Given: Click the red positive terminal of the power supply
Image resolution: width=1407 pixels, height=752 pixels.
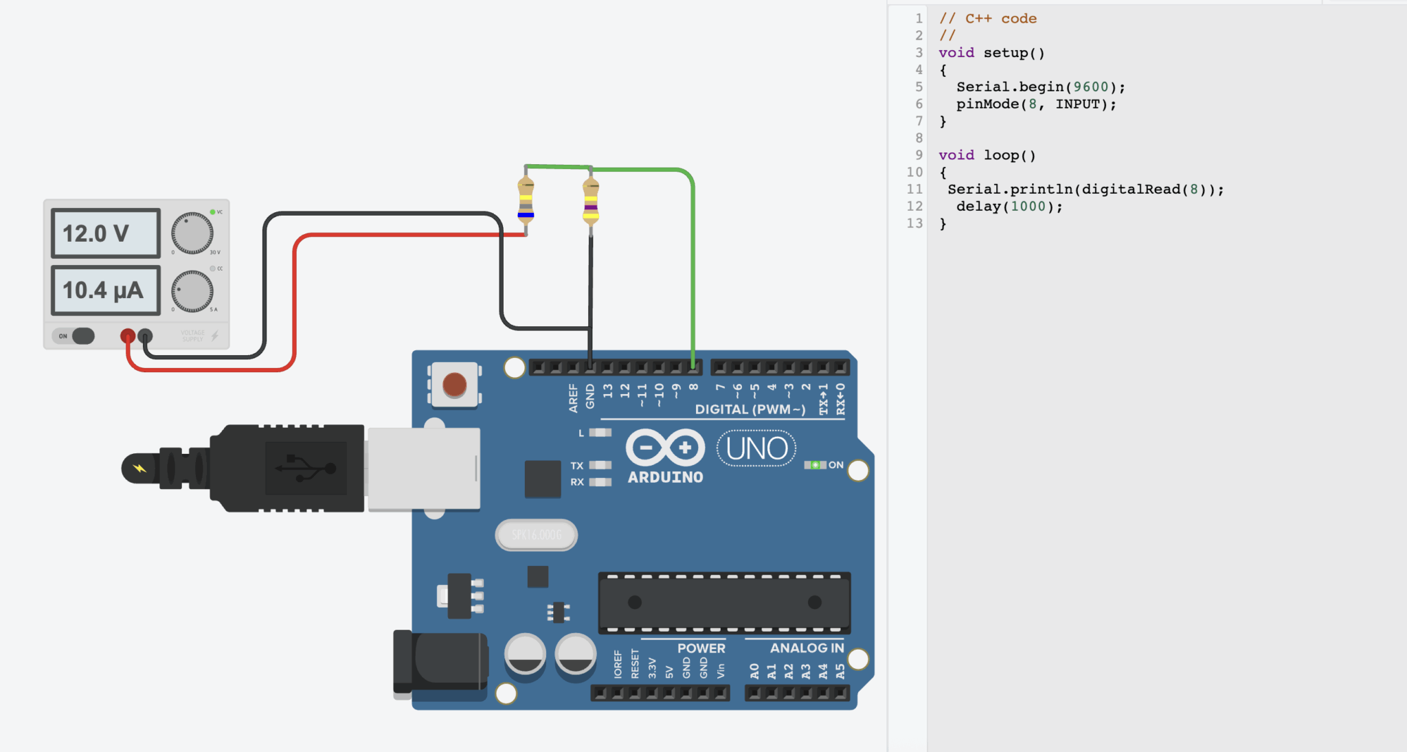Looking at the screenshot, I should (127, 334).
